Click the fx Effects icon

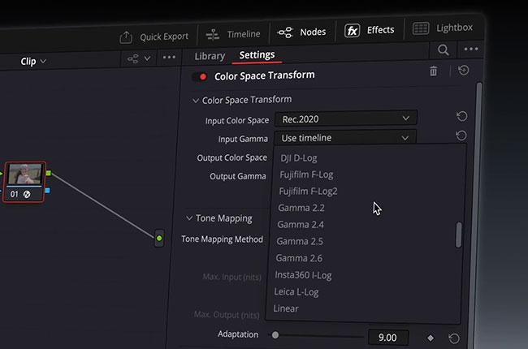[352, 31]
